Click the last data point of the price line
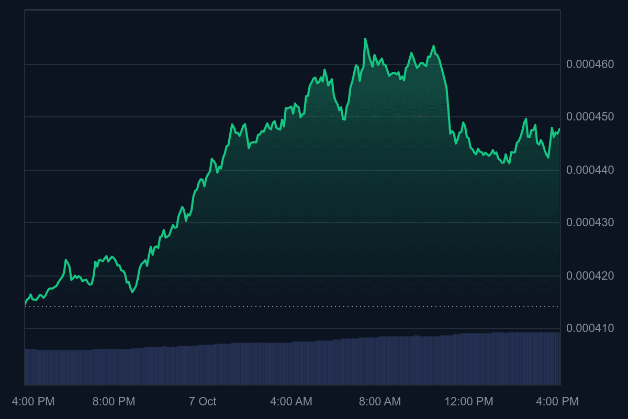This screenshot has width=628, height=419. pyautogui.click(x=559, y=129)
